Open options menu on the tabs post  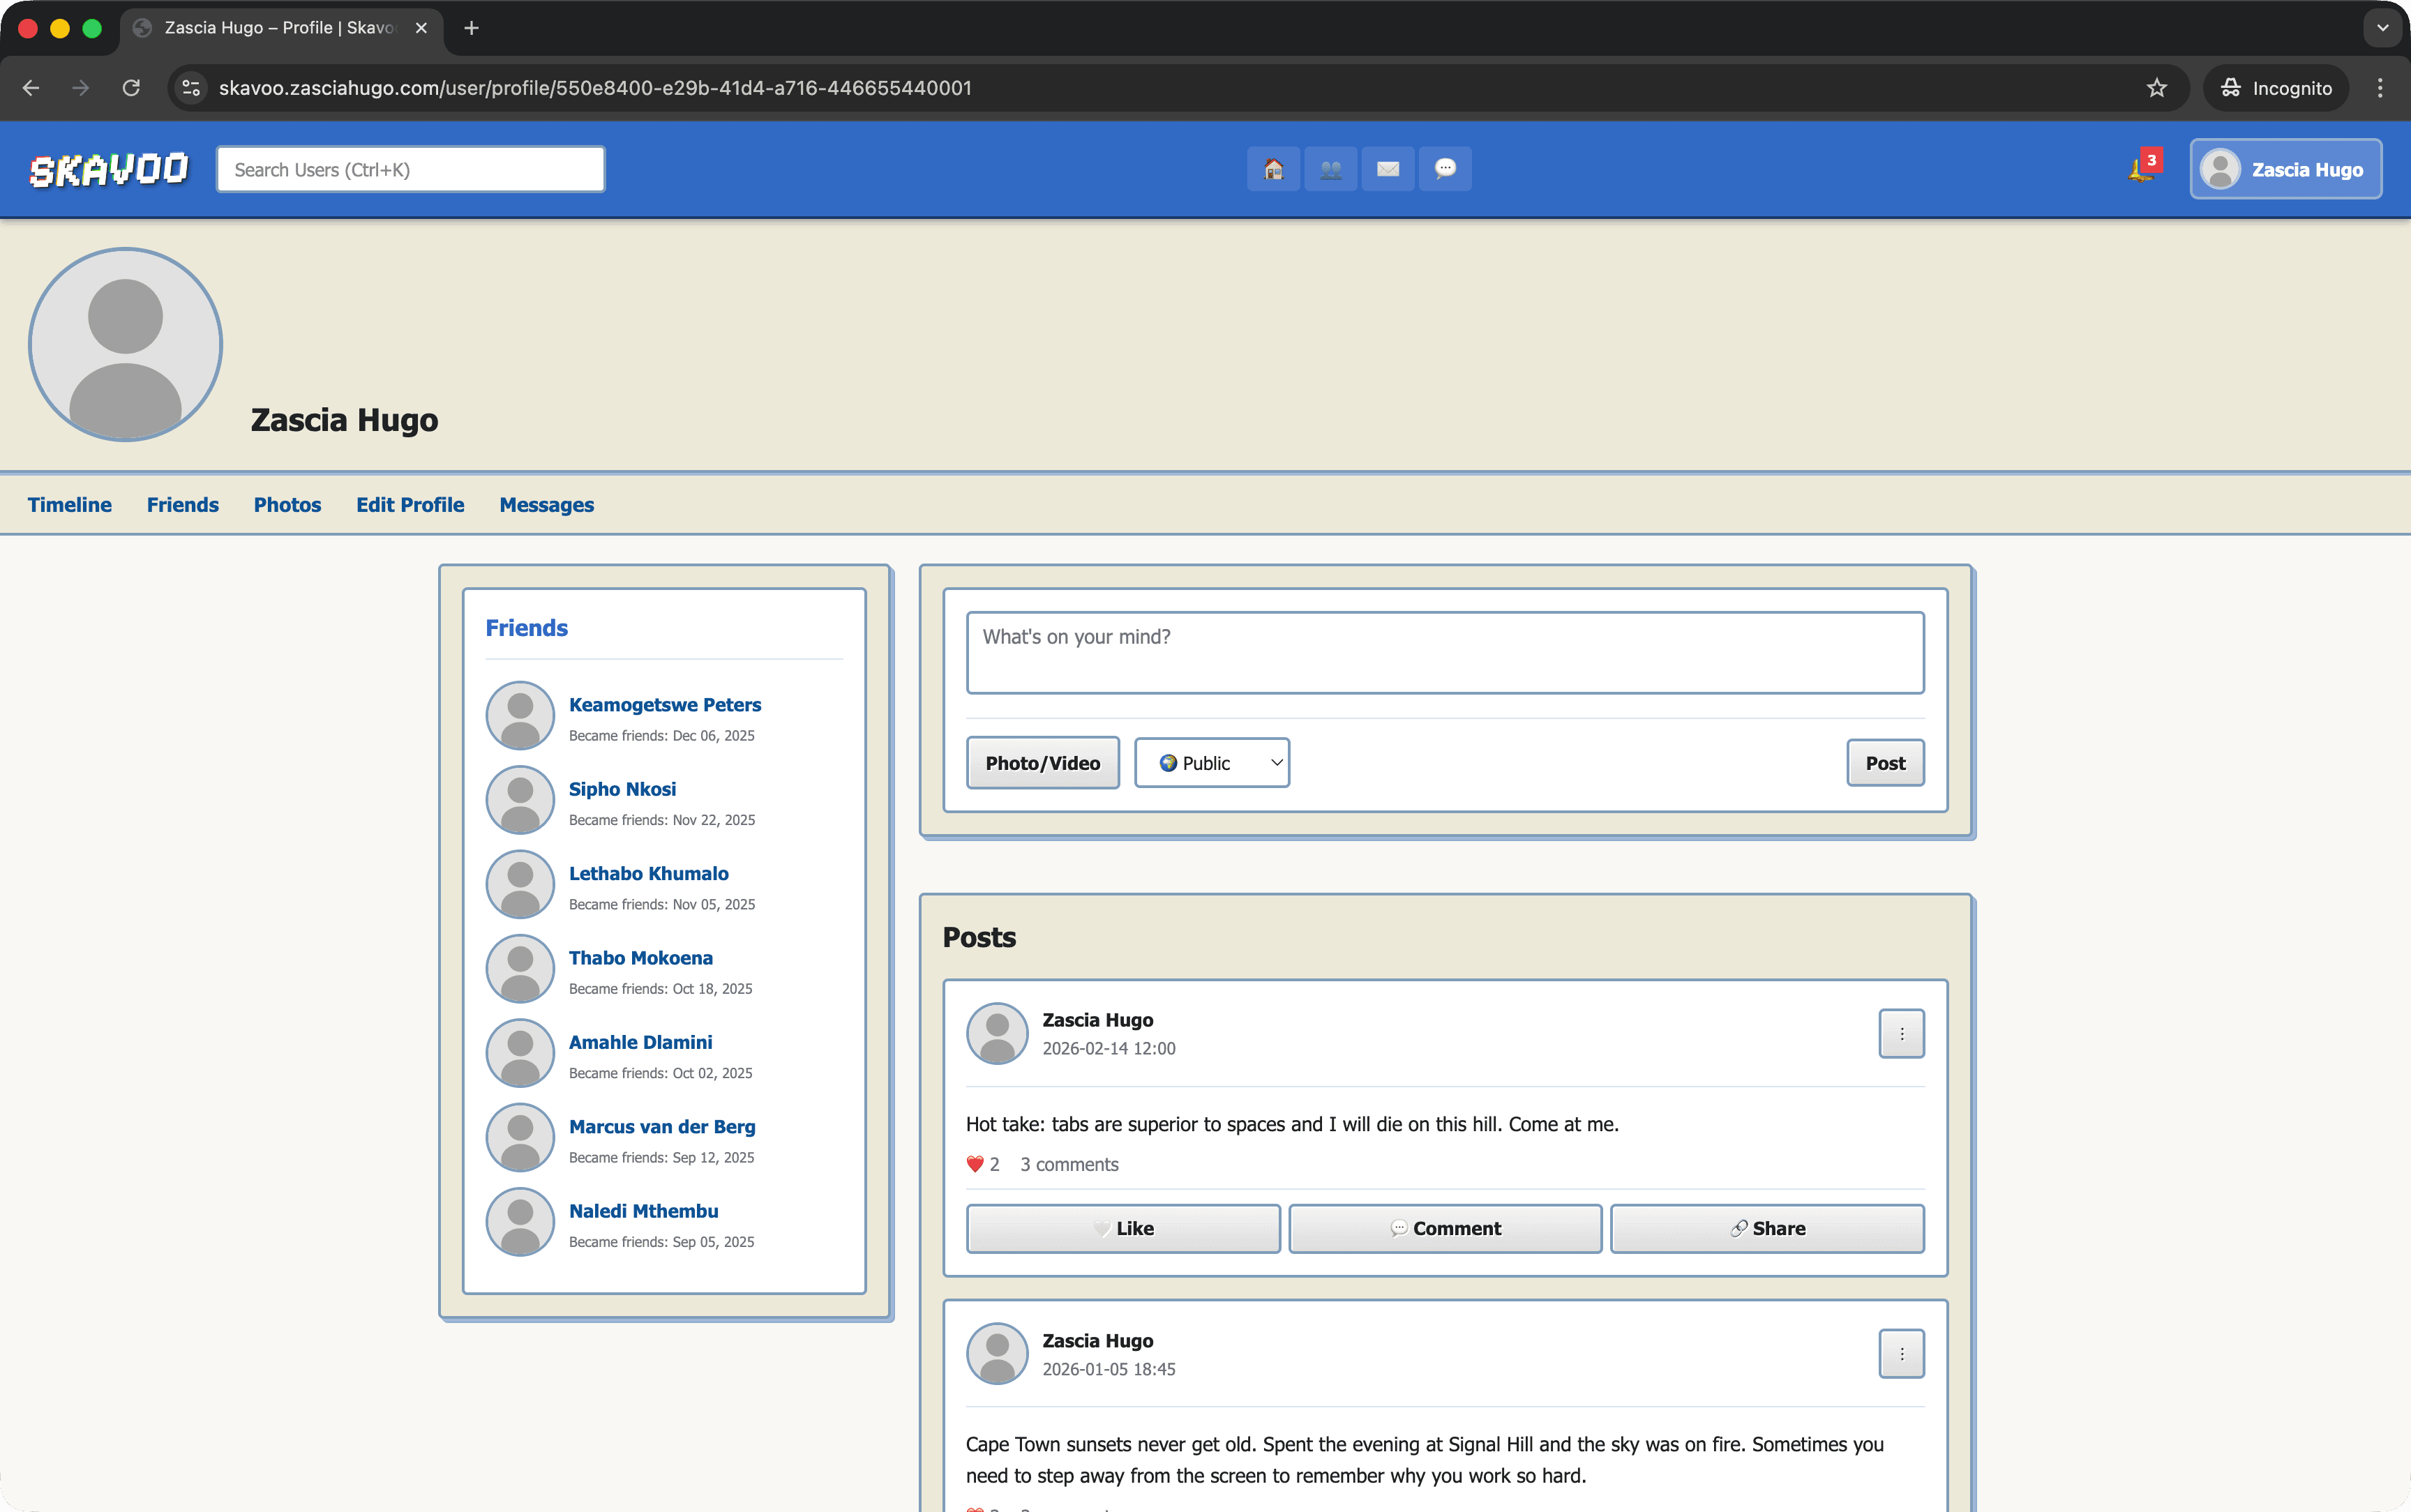tap(1901, 1033)
